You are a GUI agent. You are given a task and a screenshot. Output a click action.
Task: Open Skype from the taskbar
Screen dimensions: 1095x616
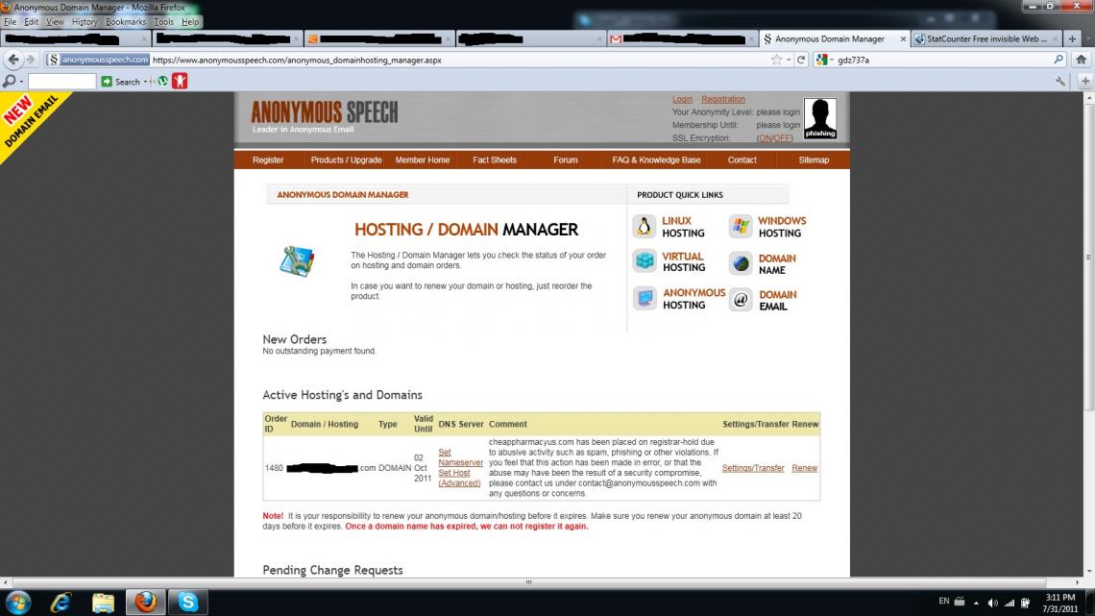tap(188, 602)
